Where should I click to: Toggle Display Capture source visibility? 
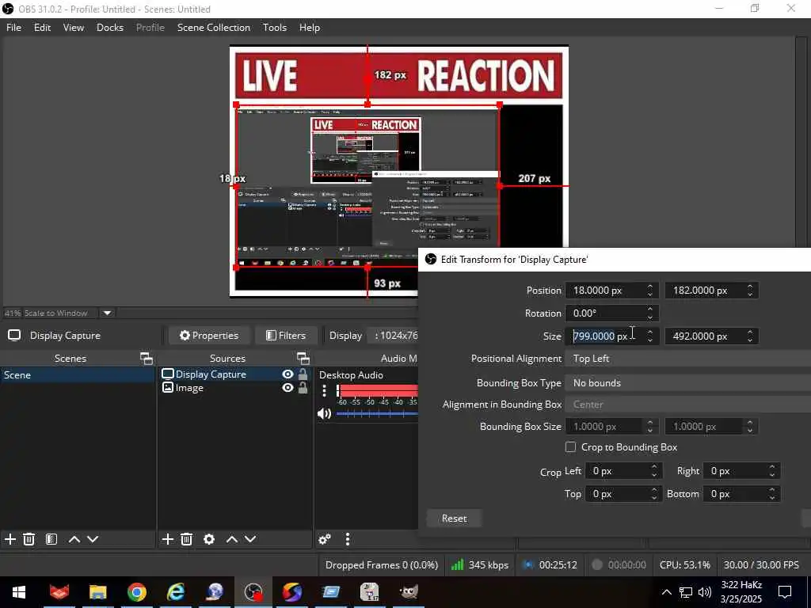point(287,374)
